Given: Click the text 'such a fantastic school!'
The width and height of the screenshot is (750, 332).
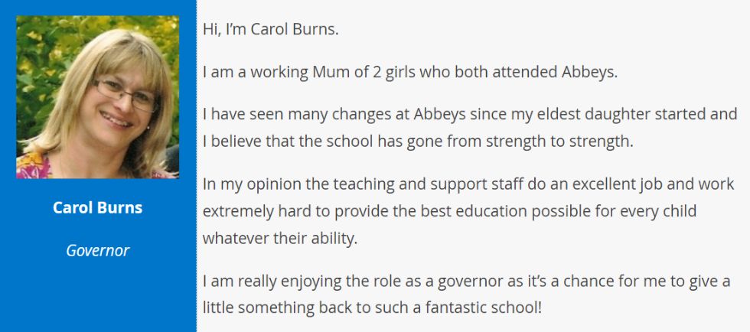Looking at the screenshot, I should tap(460, 308).
